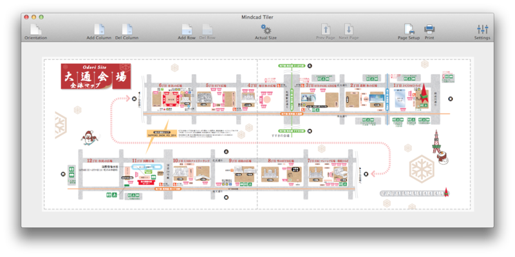The image size is (515, 257).
Task: Go to Next Page
Action: click(x=348, y=30)
